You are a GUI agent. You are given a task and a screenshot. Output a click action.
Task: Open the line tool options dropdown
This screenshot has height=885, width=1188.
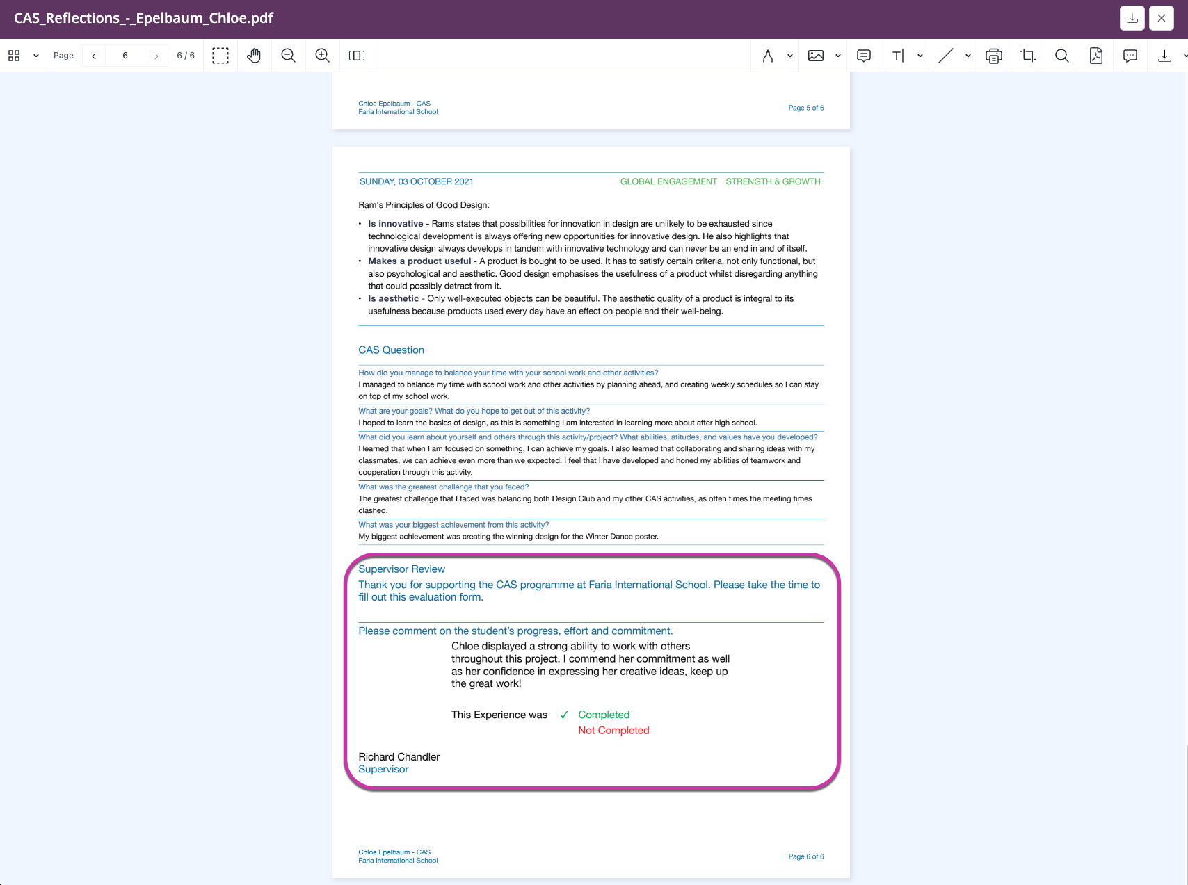tap(967, 56)
